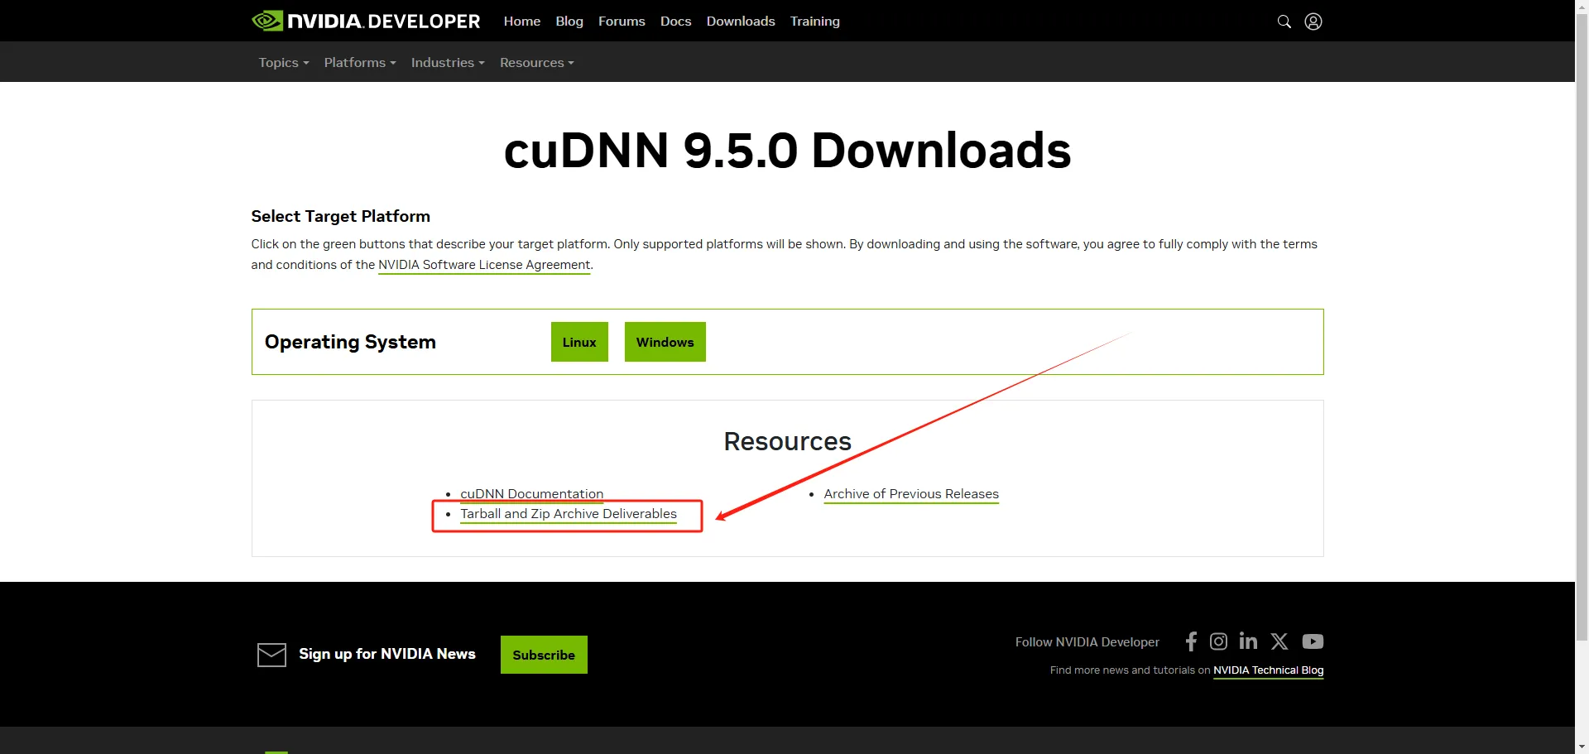Open the search magnifier icon
This screenshot has height=754, width=1589.
(1284, 22)
